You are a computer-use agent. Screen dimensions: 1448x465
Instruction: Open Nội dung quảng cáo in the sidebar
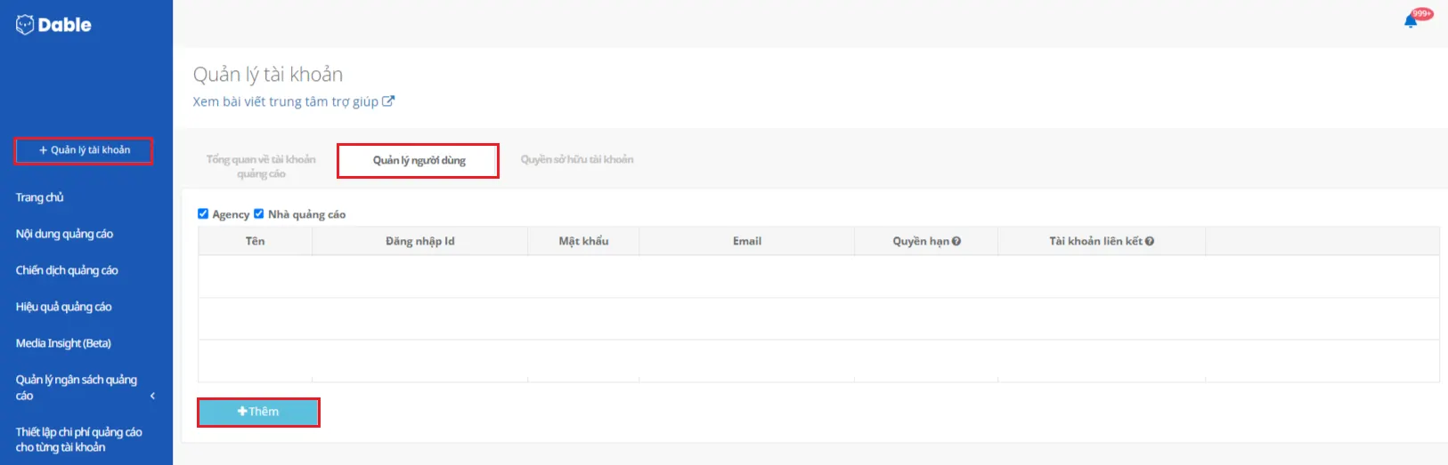(64, 234)
